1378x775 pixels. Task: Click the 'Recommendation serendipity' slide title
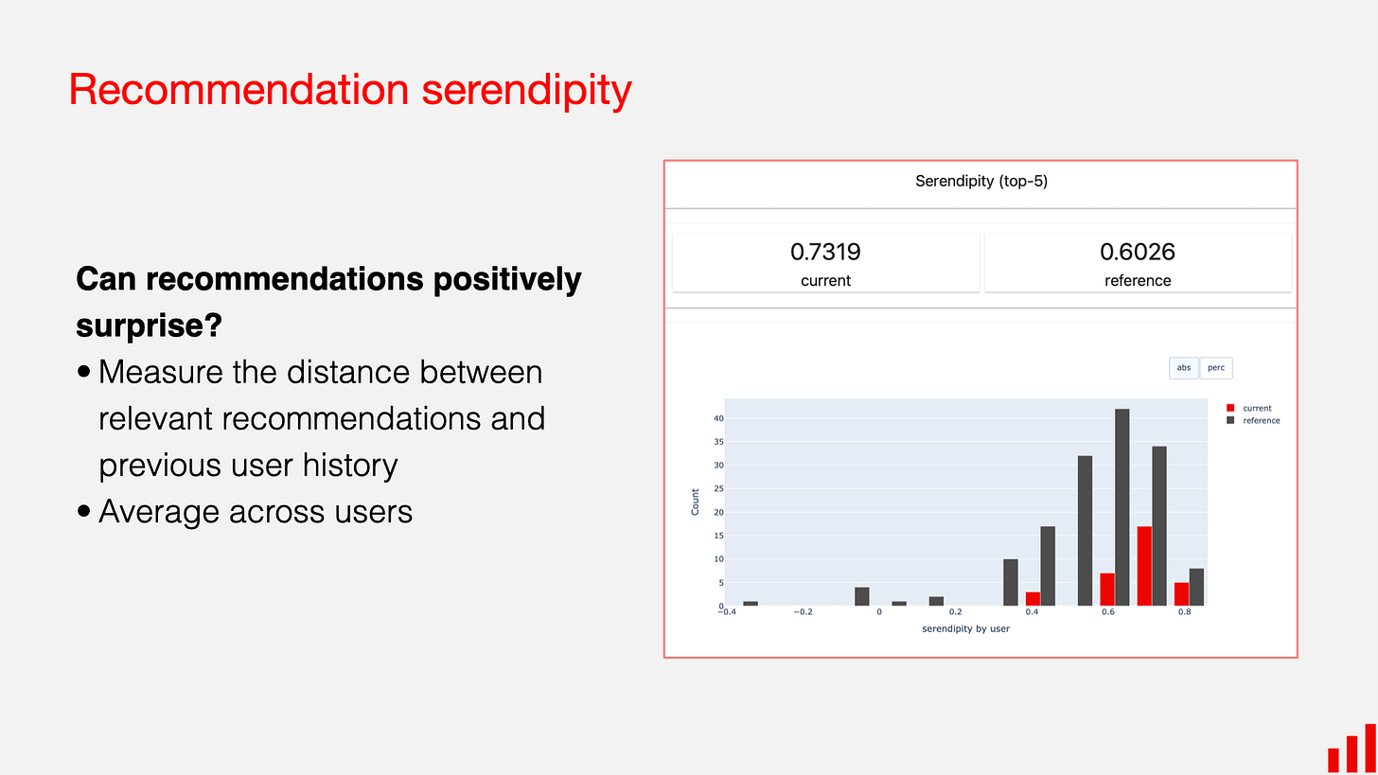tap(348, 89)
